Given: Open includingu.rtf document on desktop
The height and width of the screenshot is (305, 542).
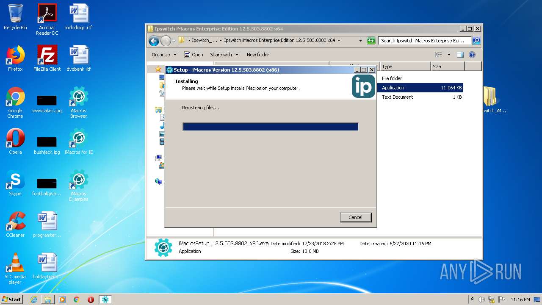Looking at the screenshot, I should (x=79, y=17).
